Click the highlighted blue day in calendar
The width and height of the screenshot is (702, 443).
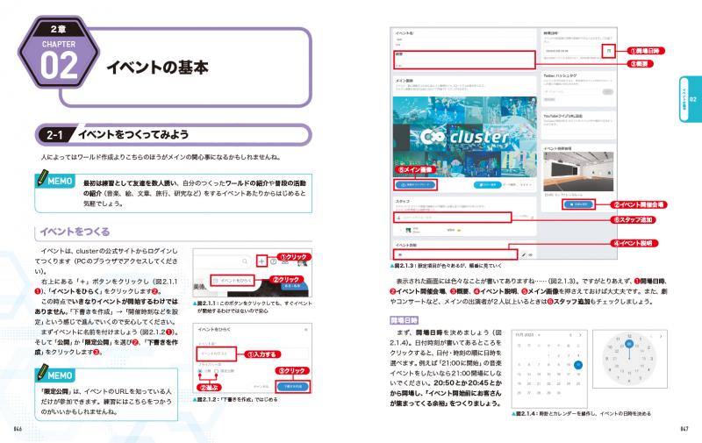(x=578, y=365)
